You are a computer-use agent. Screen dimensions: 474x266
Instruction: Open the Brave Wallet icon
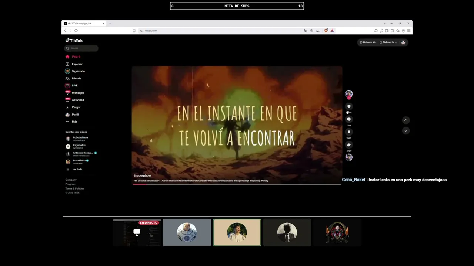(392, 31)
